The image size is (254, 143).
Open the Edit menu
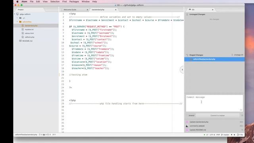(x=38, y=2)
